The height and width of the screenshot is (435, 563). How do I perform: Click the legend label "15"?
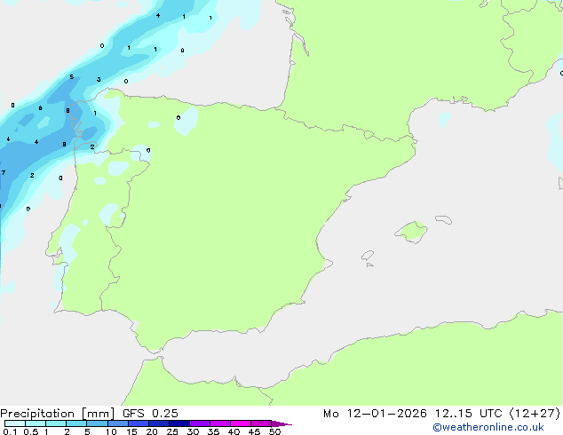click(x=131, y=431)
